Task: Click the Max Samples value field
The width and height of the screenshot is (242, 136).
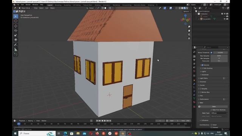Action: pyautogui.click(x=219, y=56)
